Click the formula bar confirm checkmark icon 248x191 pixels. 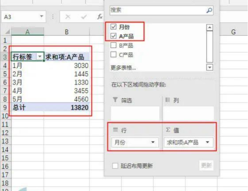point(84,16)
